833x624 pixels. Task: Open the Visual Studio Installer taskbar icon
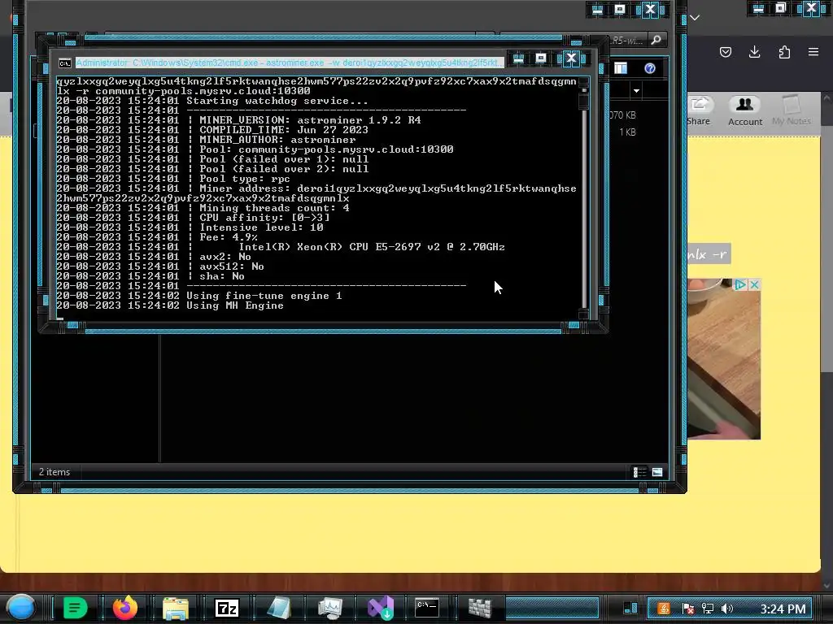click(381, 608)
